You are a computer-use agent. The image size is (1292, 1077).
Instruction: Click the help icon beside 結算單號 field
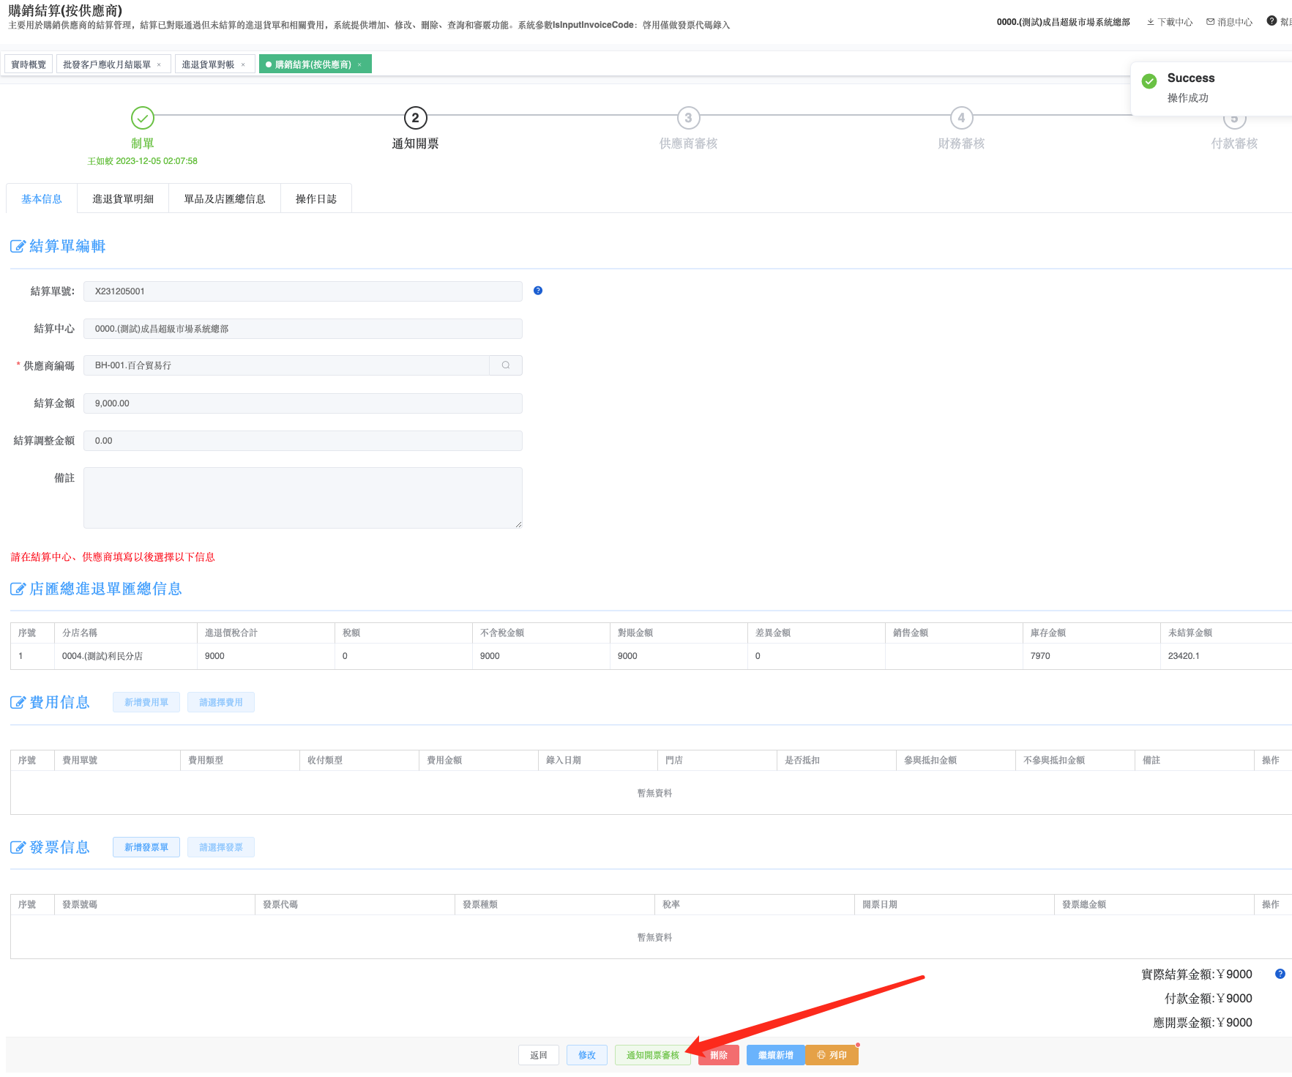tap(538, 291)
